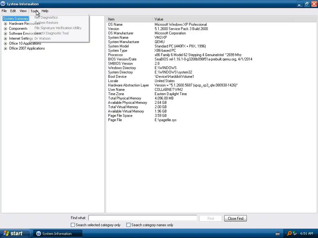Image resolution: width=318 pixels, height=238 pixels.
Task: Select the Processor row
Action: pyautogui.click(x=211, y=55)
